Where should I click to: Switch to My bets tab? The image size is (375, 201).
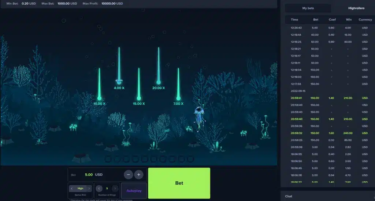point(308,8)
